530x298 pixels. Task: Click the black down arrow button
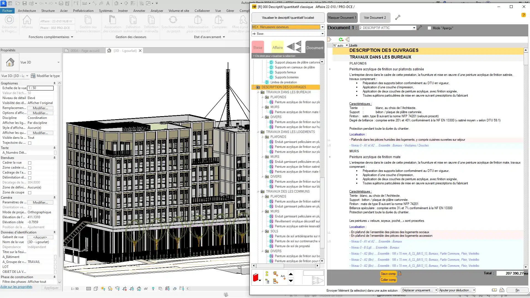point(291,281)
